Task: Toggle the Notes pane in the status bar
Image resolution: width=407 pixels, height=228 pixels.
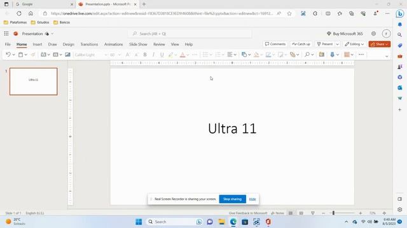Action: 277,213
